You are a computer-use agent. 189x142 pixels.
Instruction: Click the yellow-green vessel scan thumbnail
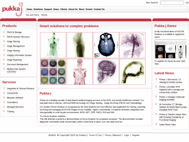(x=133, y=72)
